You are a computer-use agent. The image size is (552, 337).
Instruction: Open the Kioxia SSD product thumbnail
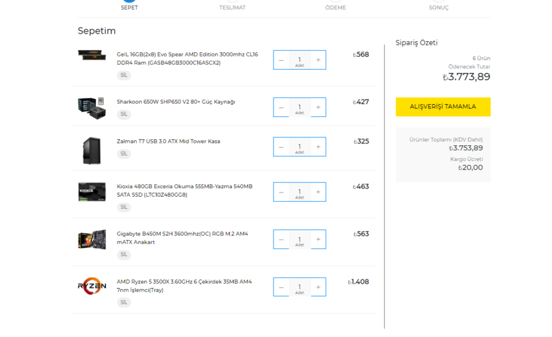pyautogui.click(x=92, y=192)
